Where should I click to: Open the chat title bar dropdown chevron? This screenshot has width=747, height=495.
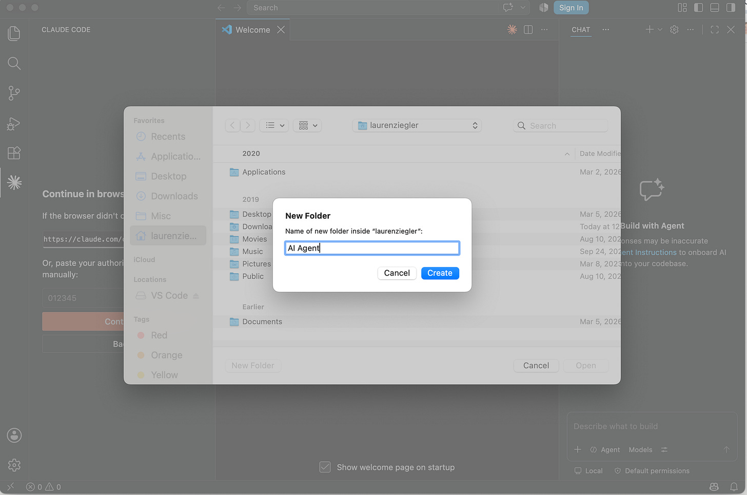pyautogui.click(x=523, y=8)
